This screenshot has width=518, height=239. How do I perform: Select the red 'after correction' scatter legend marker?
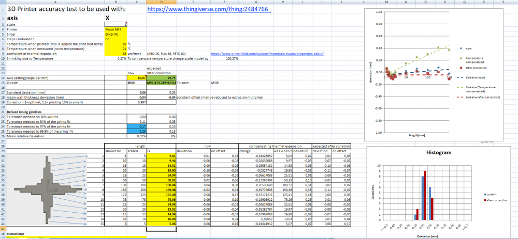click(462, 67)
